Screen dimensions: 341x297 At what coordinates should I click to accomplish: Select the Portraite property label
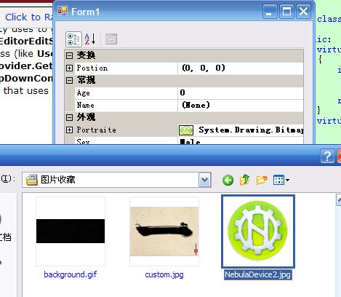tap(96, 130)
